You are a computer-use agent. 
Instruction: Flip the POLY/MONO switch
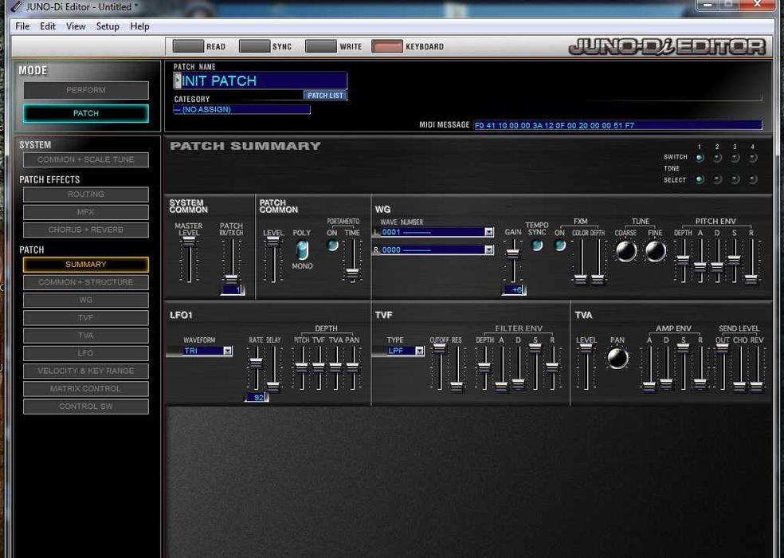pos(302,250)
